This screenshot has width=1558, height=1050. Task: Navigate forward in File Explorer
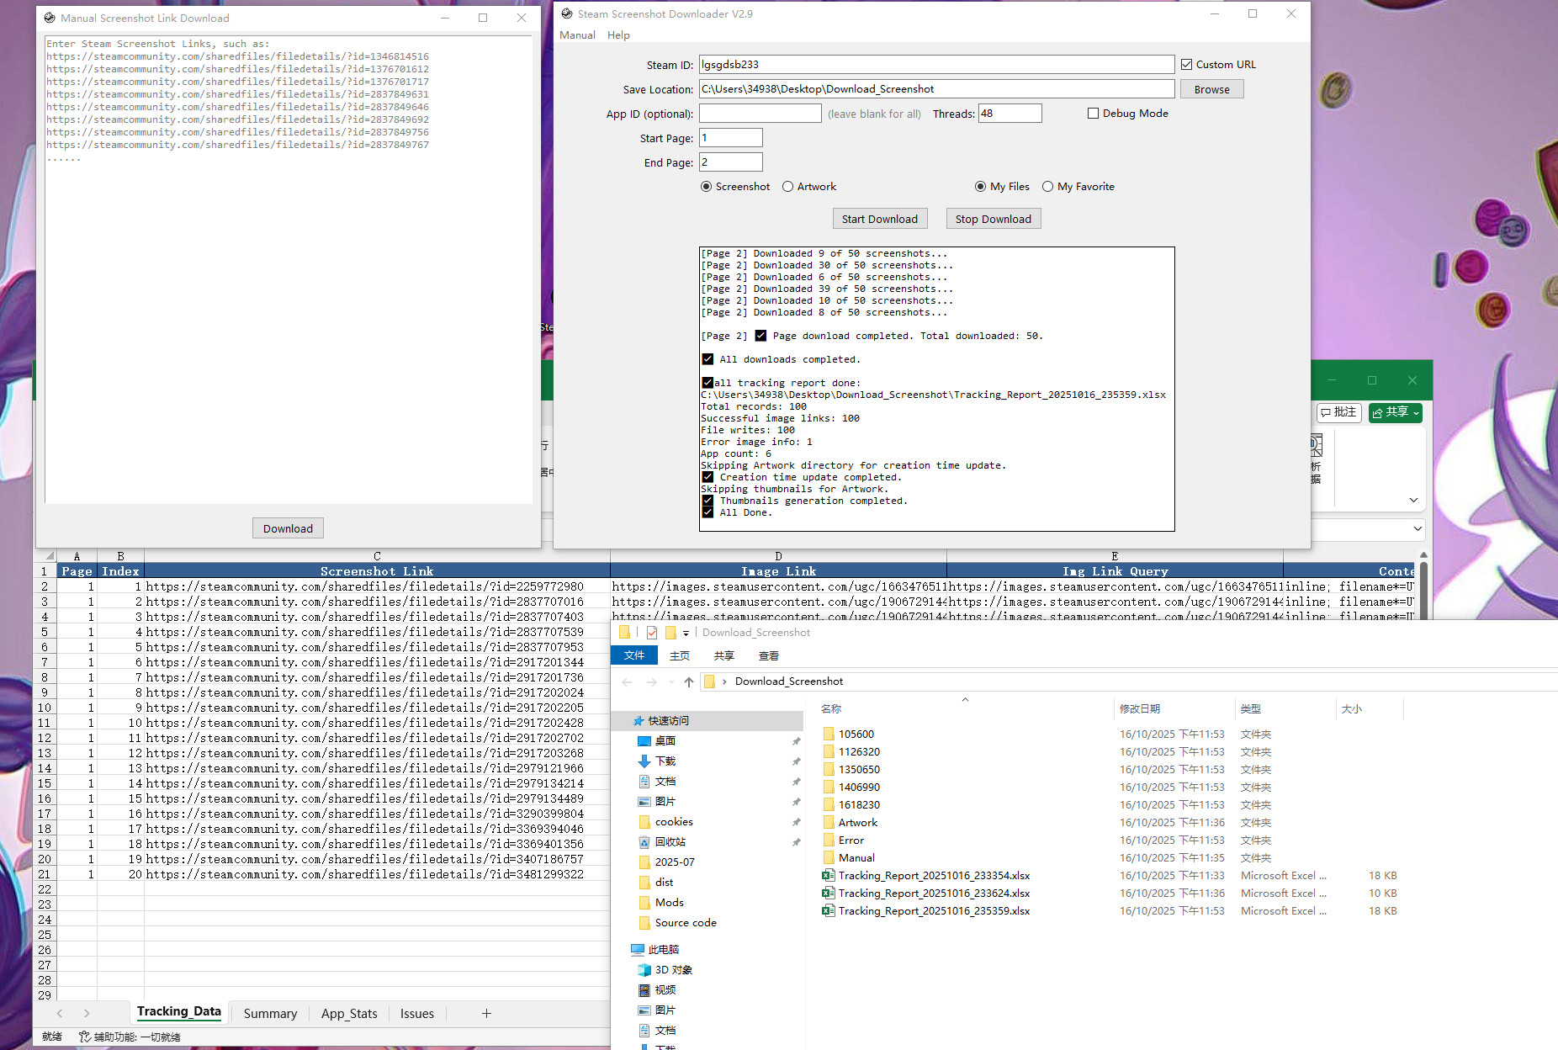(652, 681)
